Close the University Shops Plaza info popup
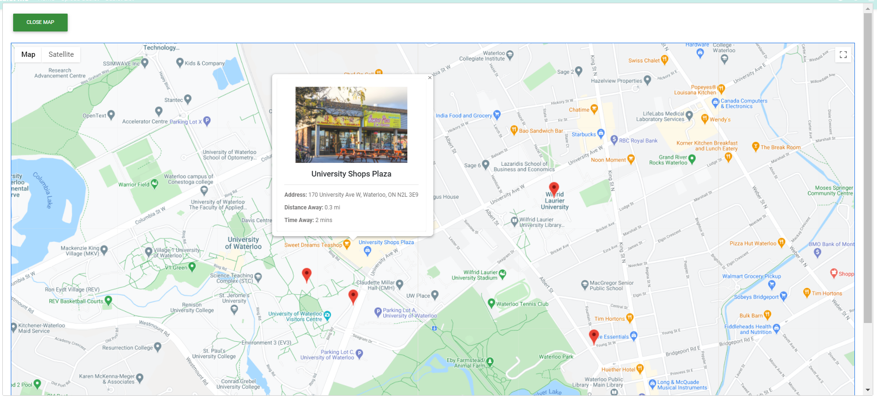Screen dimensions: 877x400 (x=429, y=78)
